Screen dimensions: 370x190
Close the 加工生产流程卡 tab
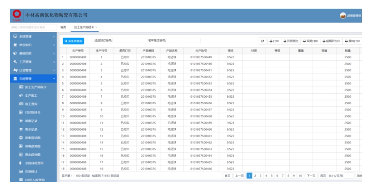(97, 27)
